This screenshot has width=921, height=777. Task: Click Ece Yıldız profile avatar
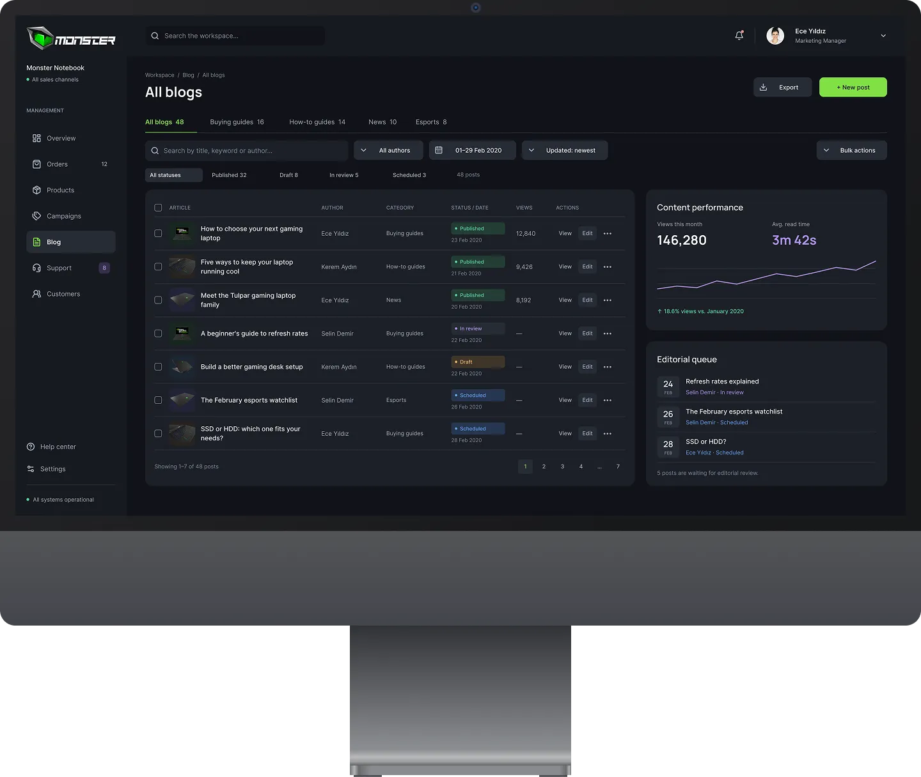coord(775,36)
